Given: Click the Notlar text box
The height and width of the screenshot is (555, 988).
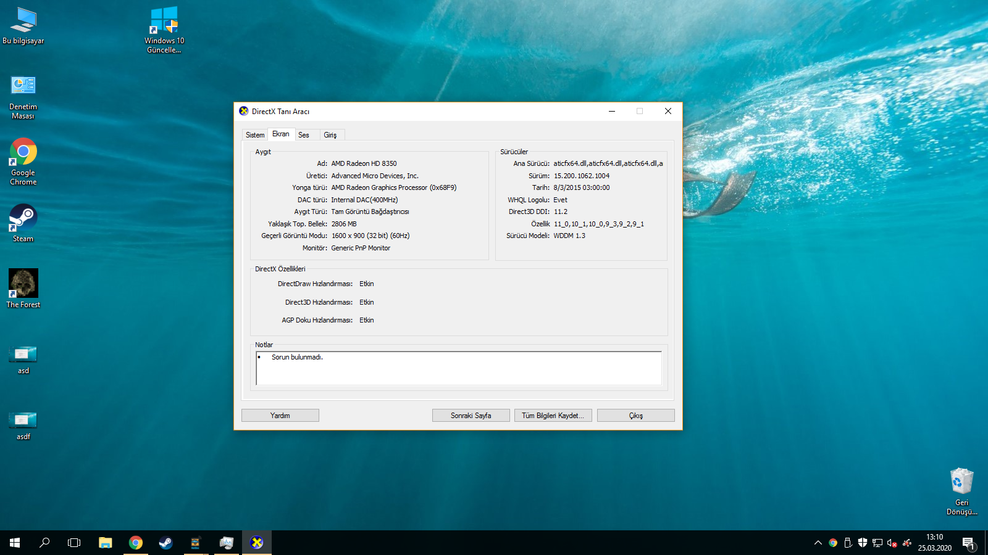Looking at the screenshot, I should [x=459, y=368].
